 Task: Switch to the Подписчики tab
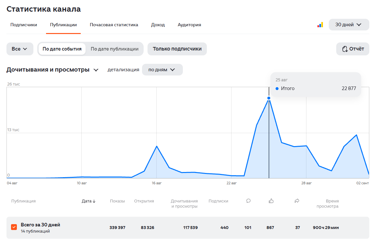24,25
